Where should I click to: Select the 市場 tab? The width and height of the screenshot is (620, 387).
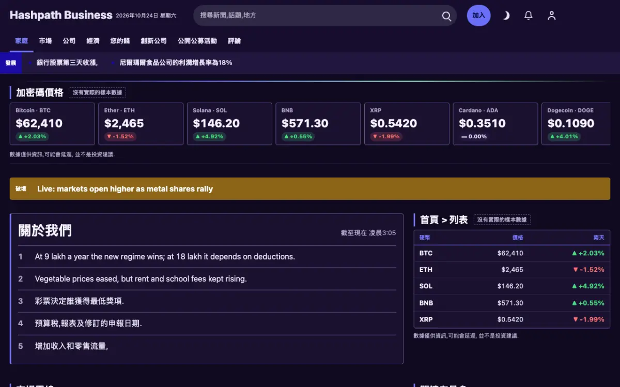(45, 41)
